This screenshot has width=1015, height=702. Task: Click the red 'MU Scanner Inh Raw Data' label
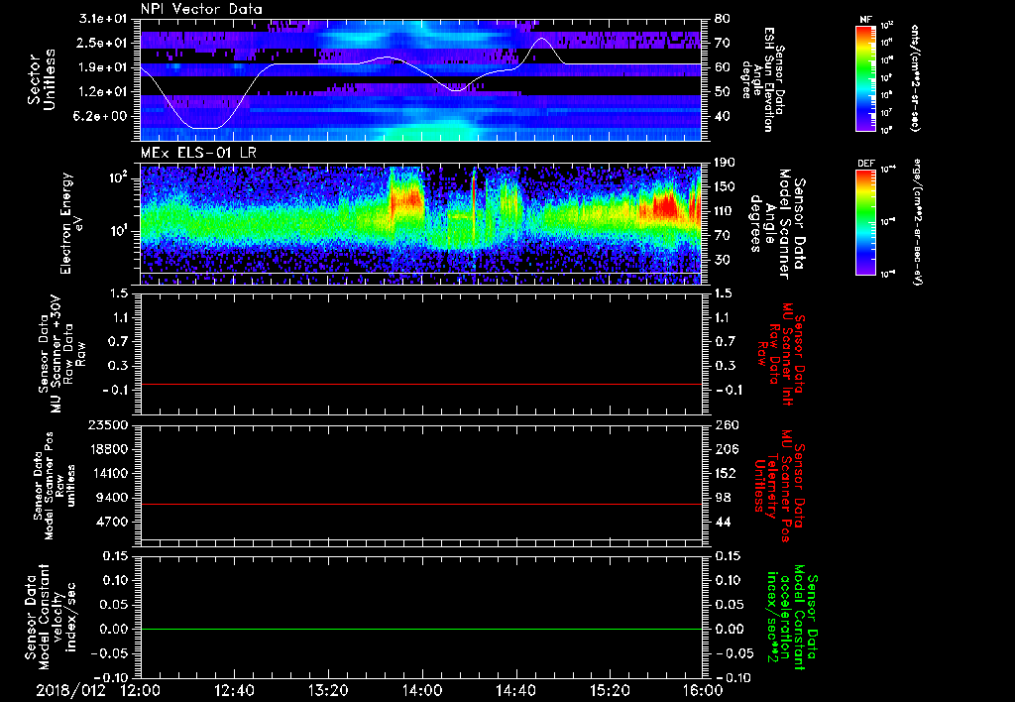coord(781,354)
